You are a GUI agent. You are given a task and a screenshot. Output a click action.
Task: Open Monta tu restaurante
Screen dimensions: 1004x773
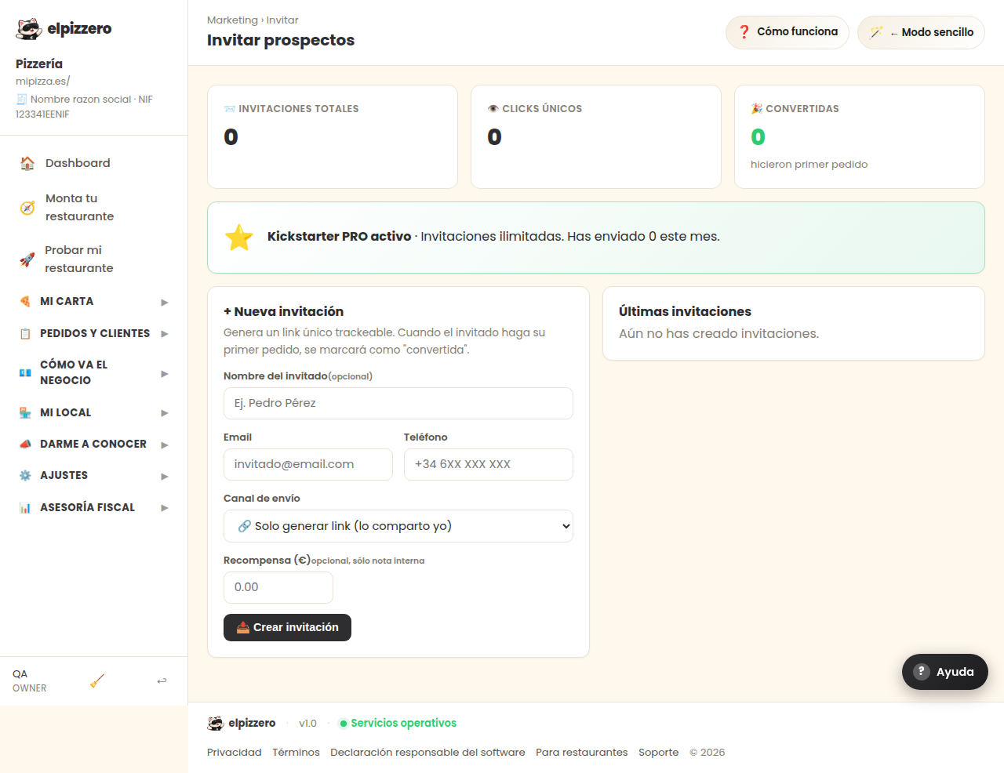point(94,208)
